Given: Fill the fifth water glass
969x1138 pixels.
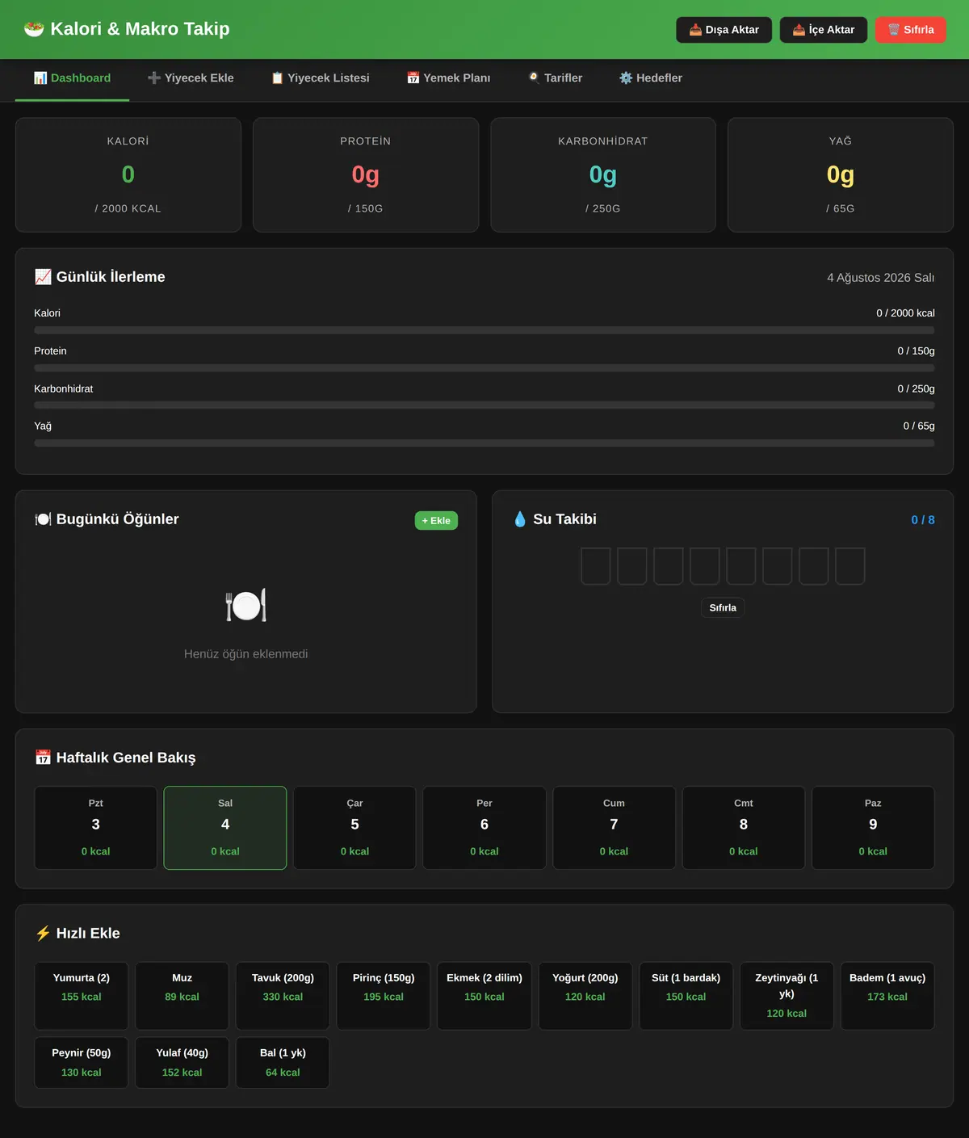Looking at the screenshot, I should click(741, 566).
